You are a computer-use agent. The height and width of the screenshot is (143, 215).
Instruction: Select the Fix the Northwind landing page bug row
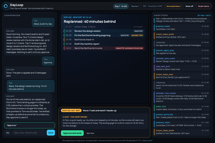[x=104, y=35]
